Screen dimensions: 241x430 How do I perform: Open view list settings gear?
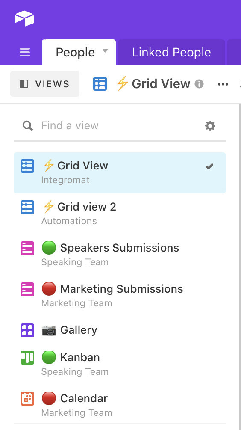[210, 126]
